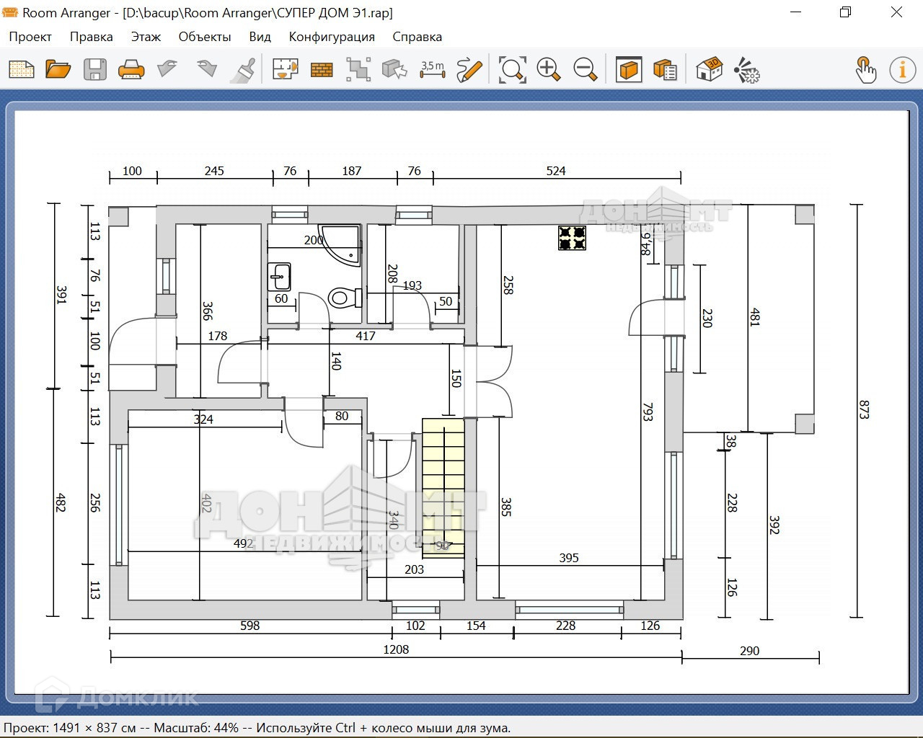Open the 3D house view
Viewport: 923px width, 738px height.
[710, 70]
